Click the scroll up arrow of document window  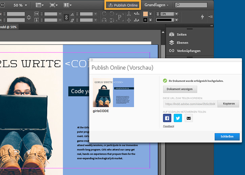point(163,32)
